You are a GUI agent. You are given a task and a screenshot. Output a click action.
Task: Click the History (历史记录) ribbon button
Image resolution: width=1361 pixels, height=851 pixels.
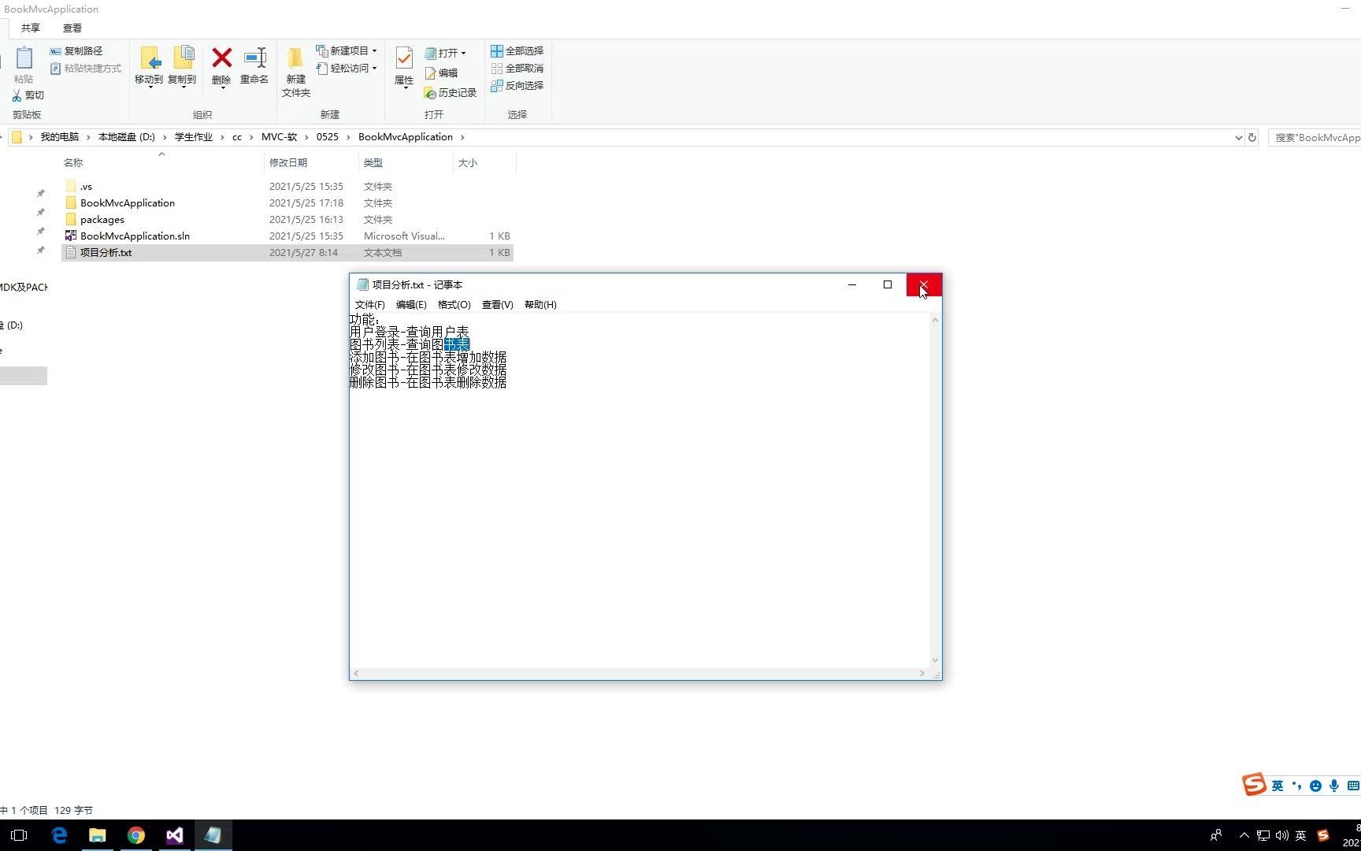click(x=451, y=93)
